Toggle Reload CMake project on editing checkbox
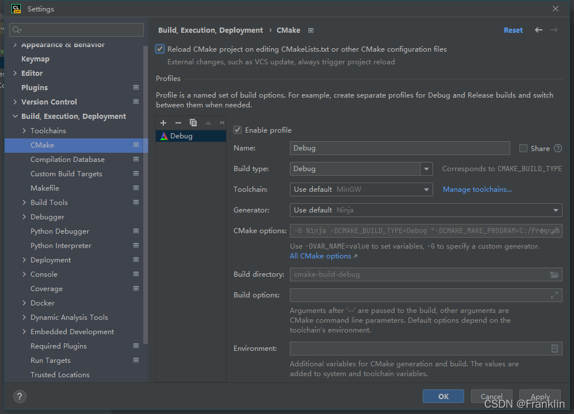Image resolution: width=574 pixels, height=414 pixels. (160, 49)
